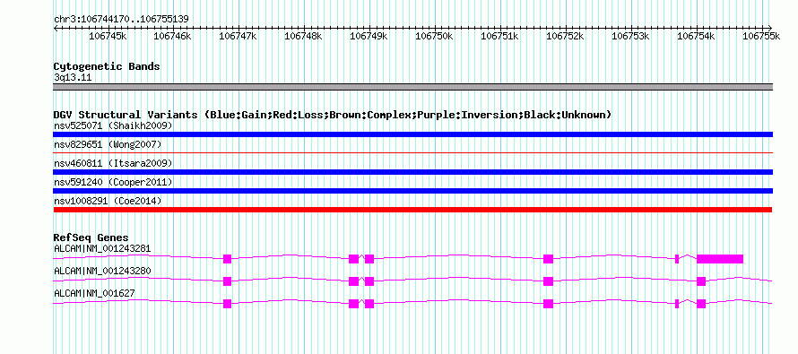
Task: Click the DGV Structural Variants track title
Action: tap(333, 115)
